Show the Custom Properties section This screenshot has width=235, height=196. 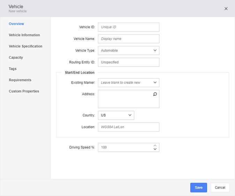pyautogui.click(x=24, y=91)
